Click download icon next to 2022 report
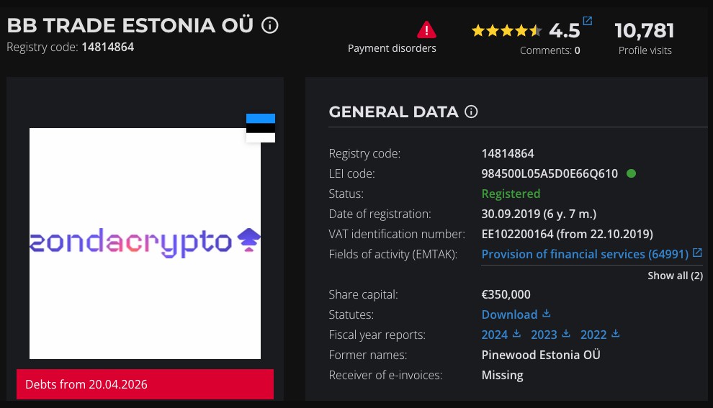 point(616,333)
